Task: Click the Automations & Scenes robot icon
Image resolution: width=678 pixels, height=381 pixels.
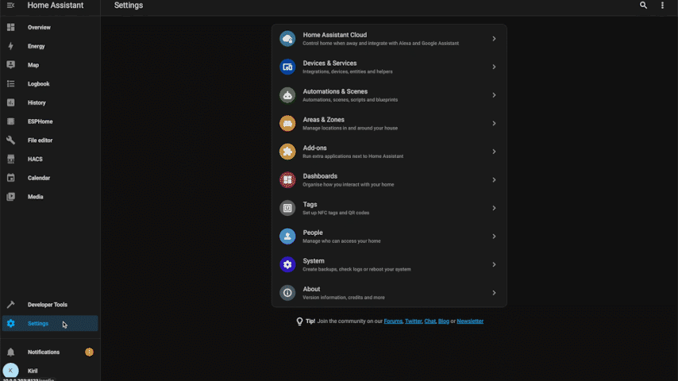Action: pyautogui.click(x=287, y=95)
